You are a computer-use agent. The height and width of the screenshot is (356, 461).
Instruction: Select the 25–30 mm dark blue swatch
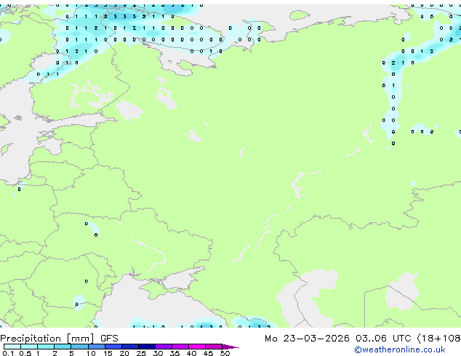click(147, 347)
